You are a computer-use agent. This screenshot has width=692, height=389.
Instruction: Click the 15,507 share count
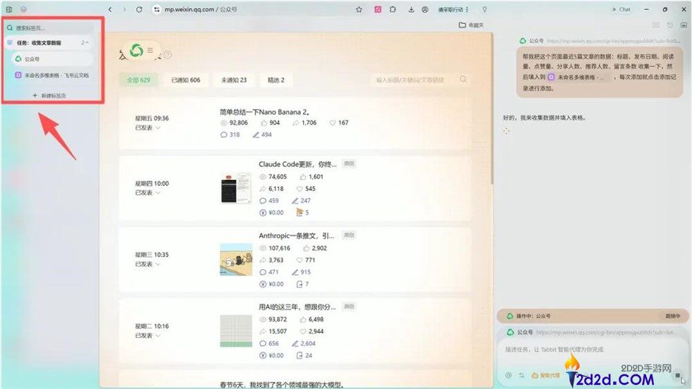[277, 331]
